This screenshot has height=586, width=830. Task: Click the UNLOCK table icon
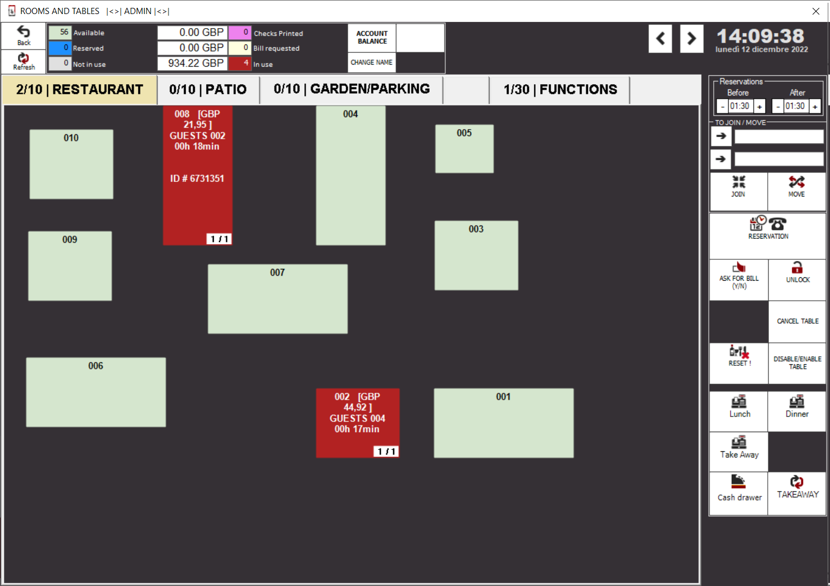click(797, 273)
